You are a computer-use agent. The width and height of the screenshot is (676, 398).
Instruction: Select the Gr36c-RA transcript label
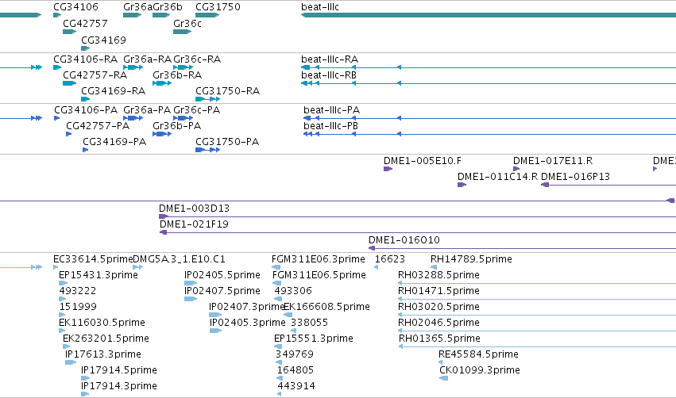point(197,59)
